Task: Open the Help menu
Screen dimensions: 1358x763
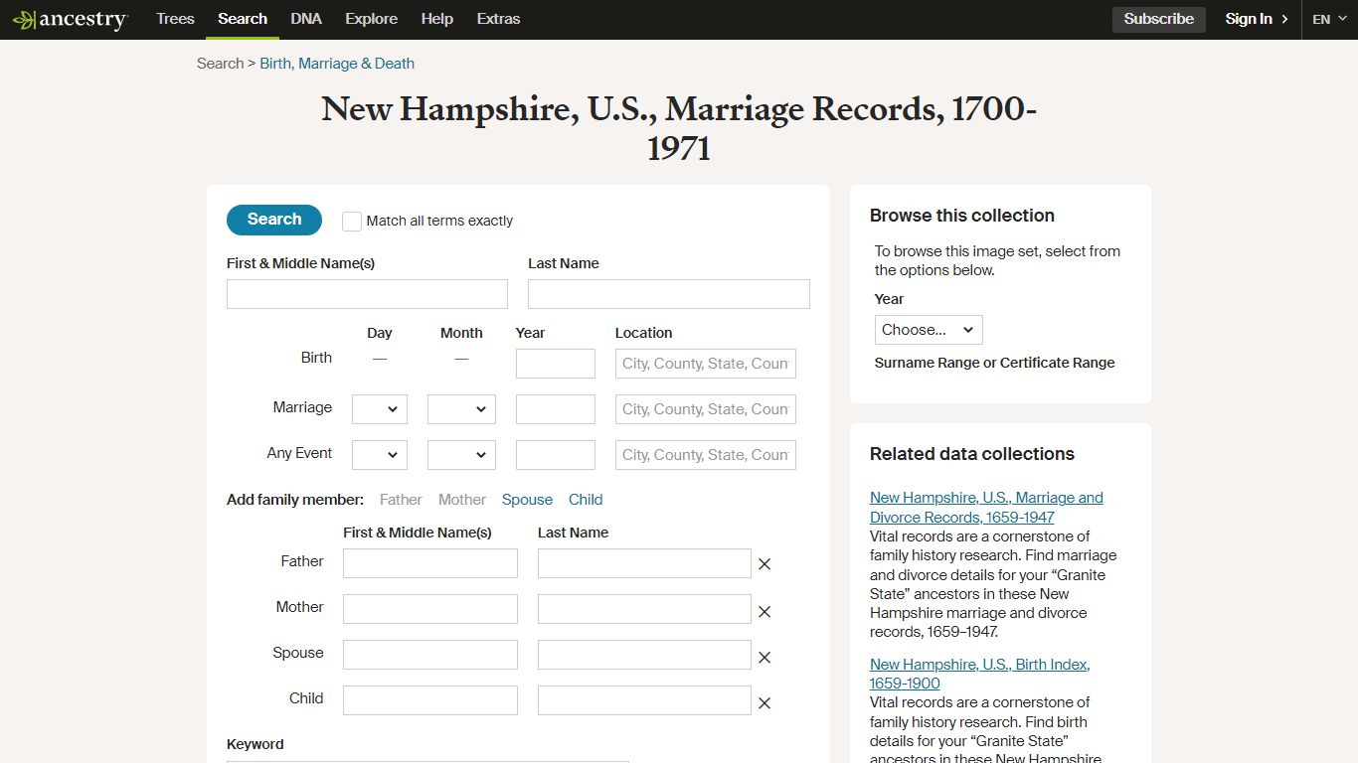Action: tap(436, 19)
